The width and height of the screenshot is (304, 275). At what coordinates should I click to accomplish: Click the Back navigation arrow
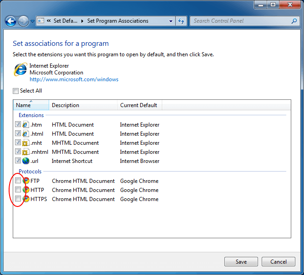click(10, 21)
